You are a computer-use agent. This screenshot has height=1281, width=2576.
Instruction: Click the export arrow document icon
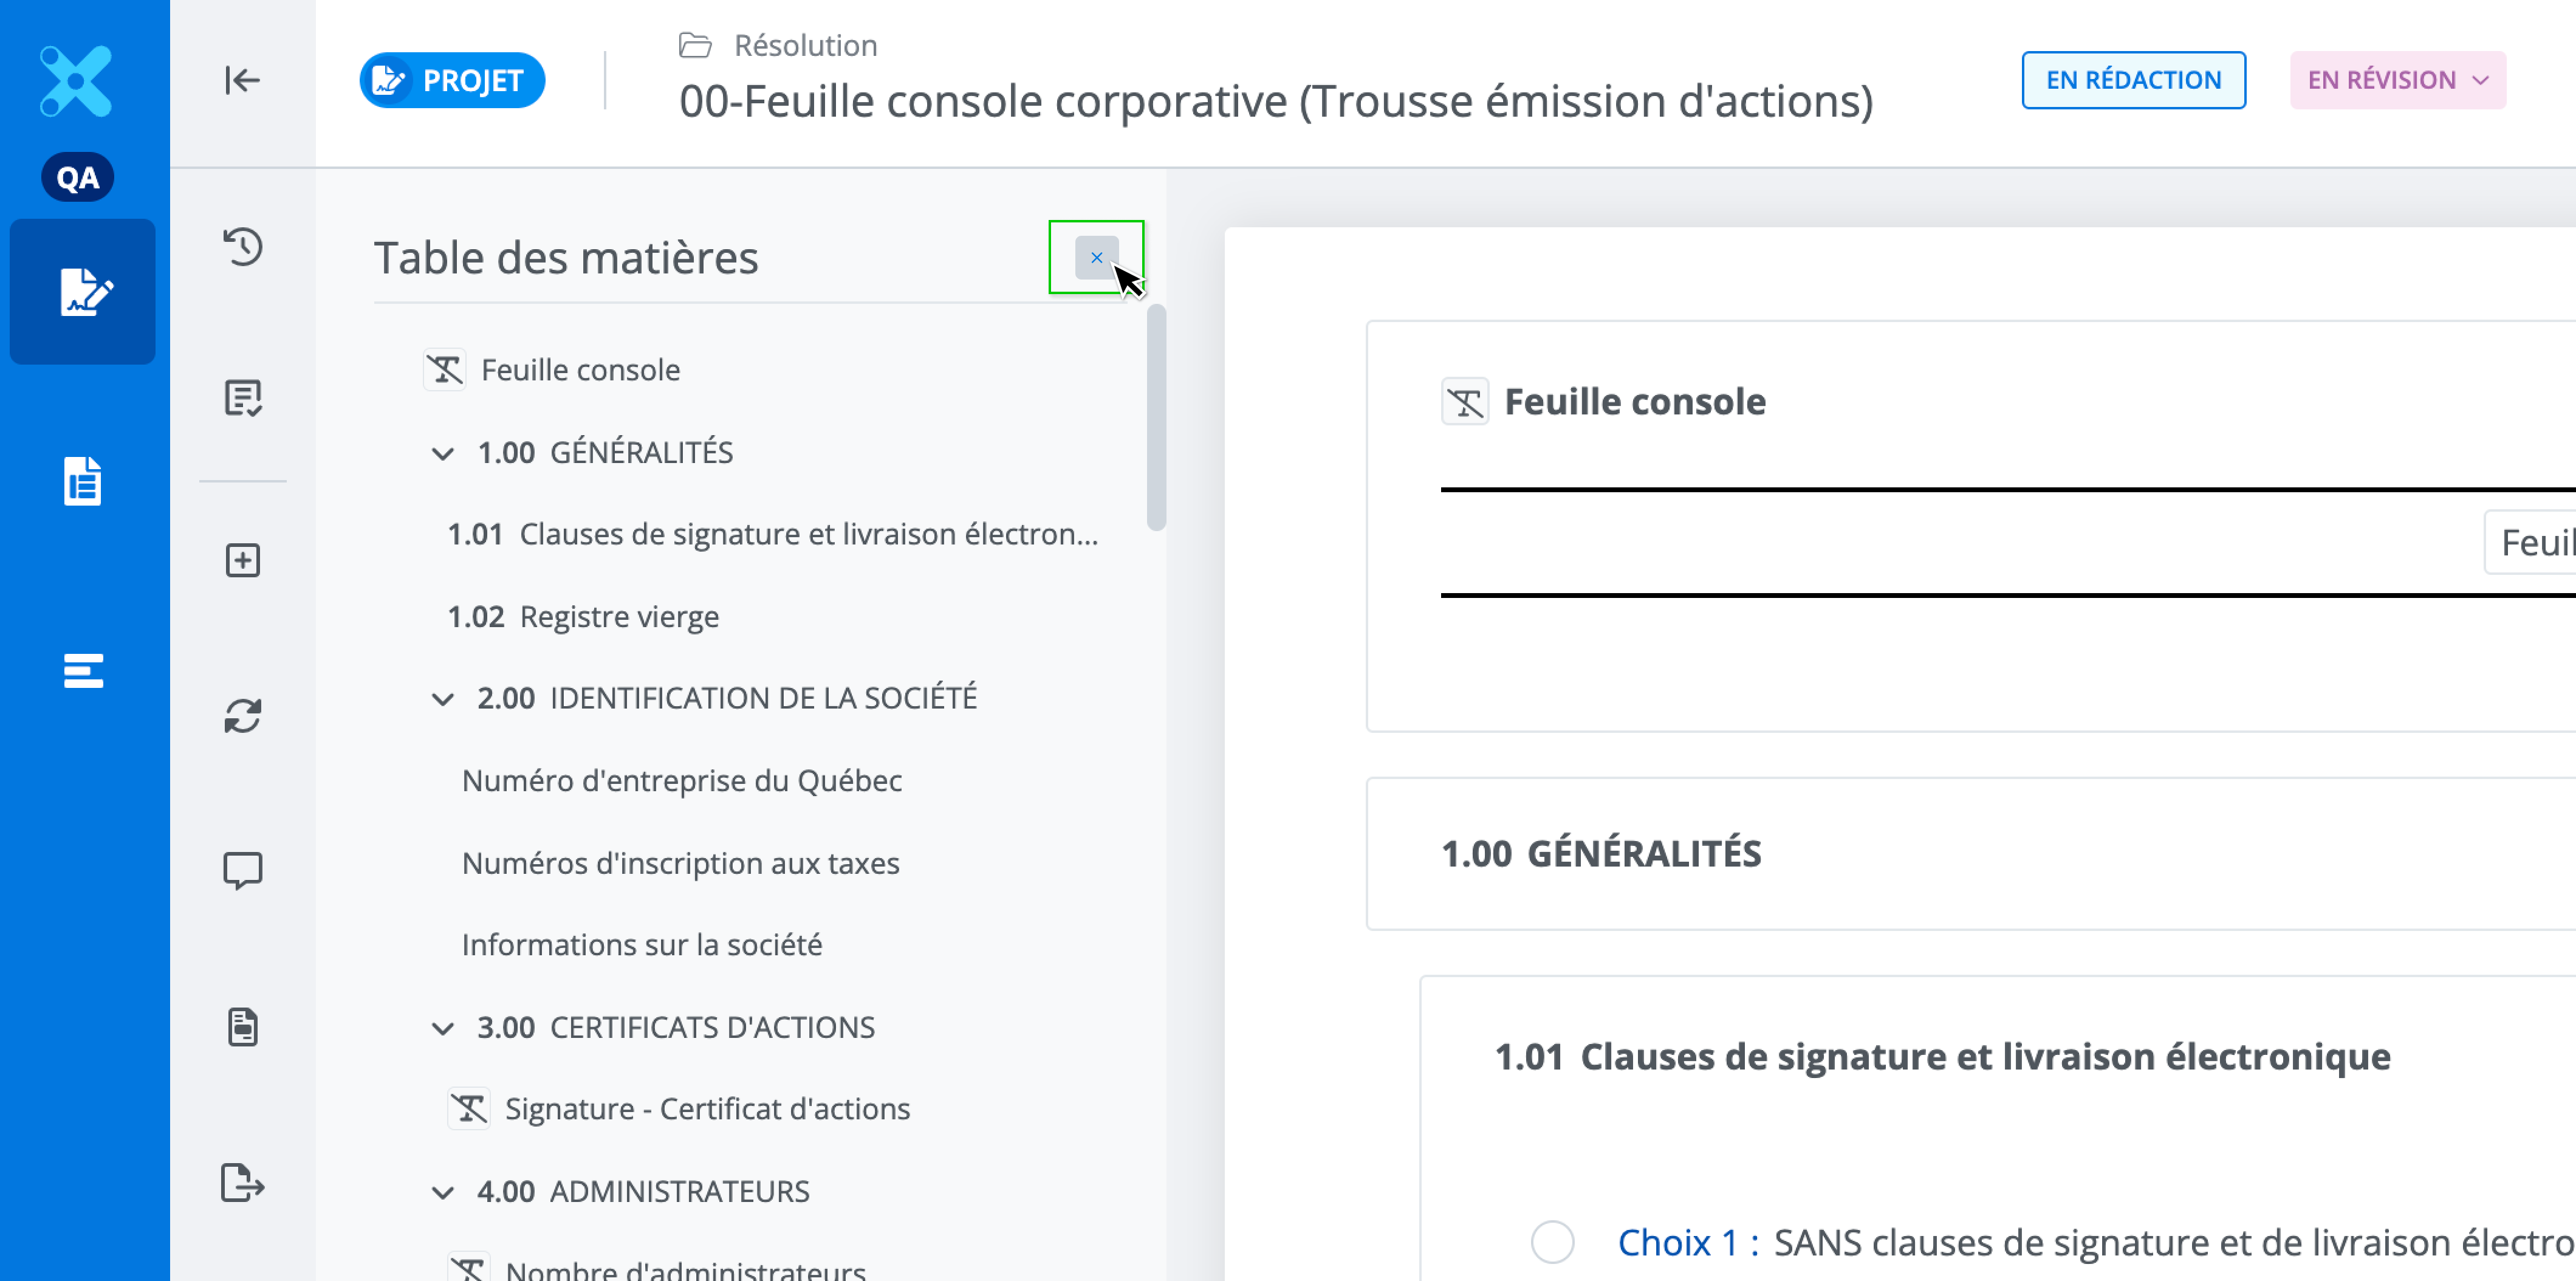(x=243, y=1183)
